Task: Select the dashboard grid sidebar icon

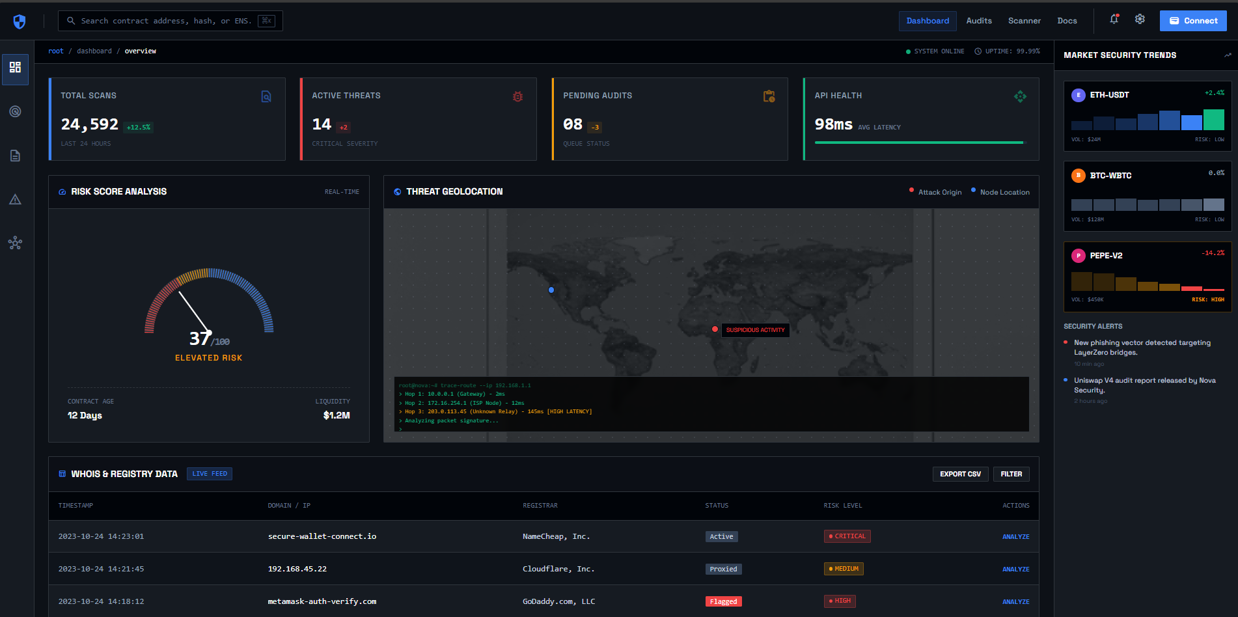Action: [x=15, y=68]
